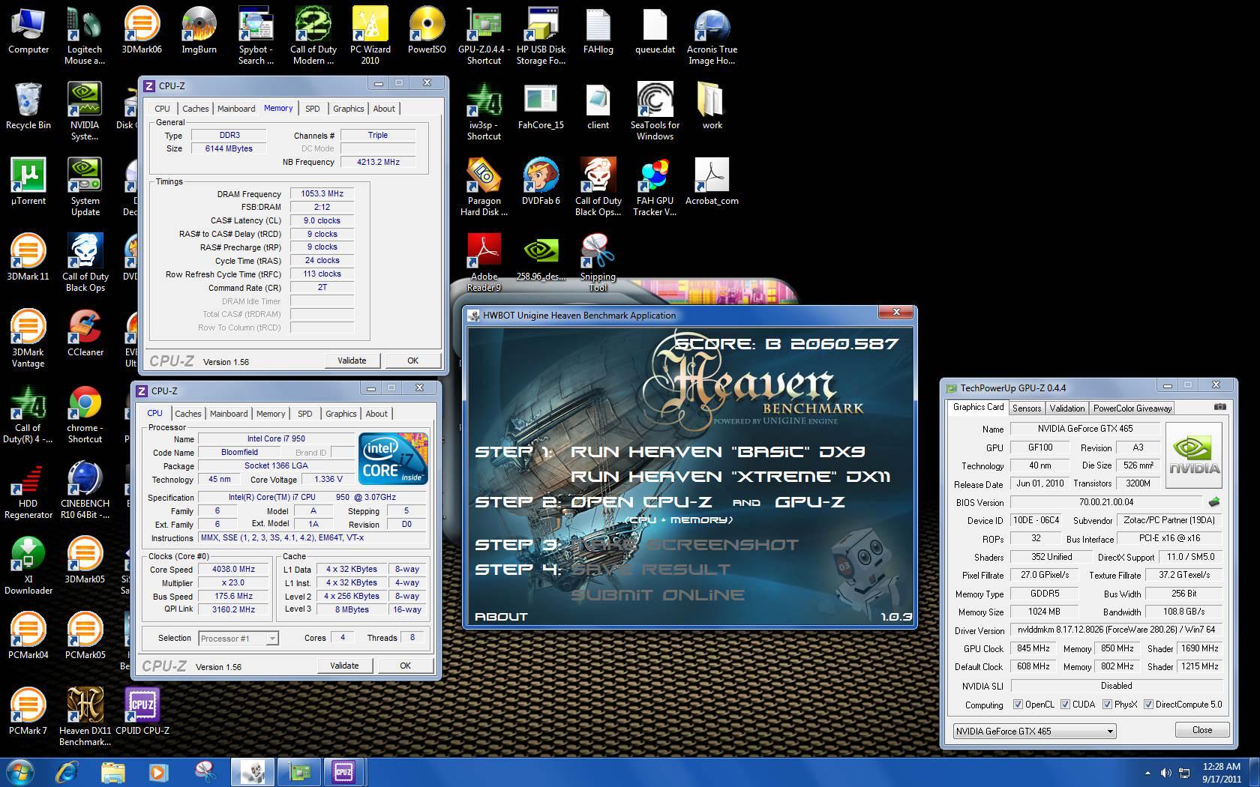The width and height of the screenshot is (1260, 787).
Task: Open Windows Media Player taskbar icon
Action: pyautogui.click(x=158, y=772)
